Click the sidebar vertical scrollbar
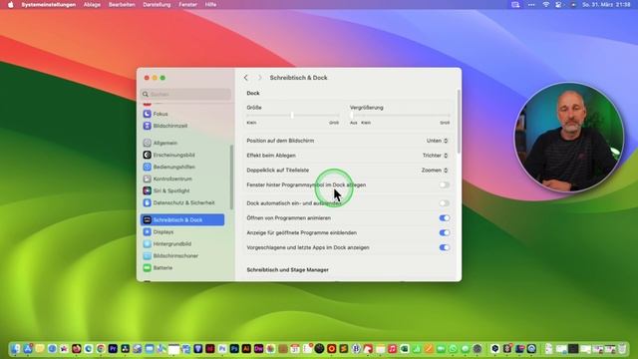638x359 pixels. click(x=232, y=178)
